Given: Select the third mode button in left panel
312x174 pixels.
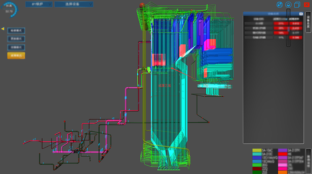Looking at the screenshot, I should click(x=16, y=47).
